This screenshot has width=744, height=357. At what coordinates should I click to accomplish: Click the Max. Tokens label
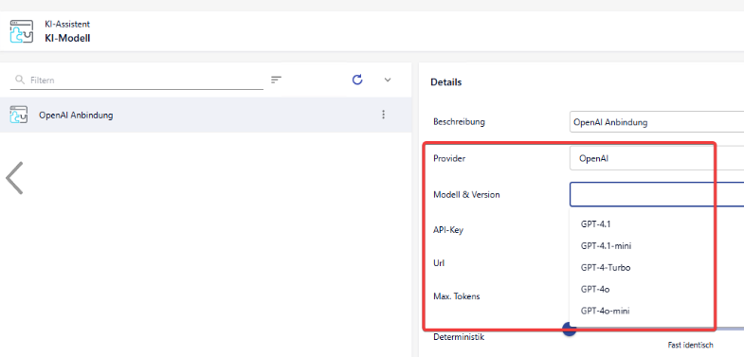click(x=457, y=296)
